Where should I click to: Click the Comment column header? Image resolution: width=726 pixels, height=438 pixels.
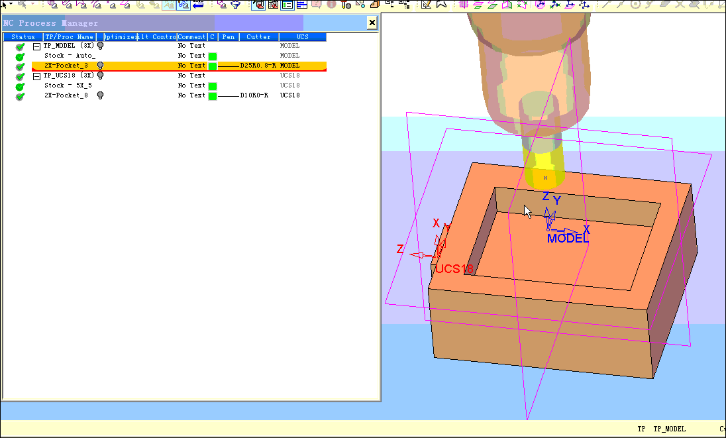pos(191,37)
